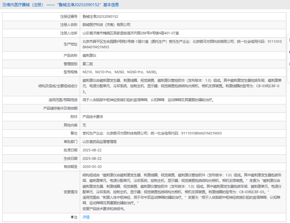Click the 结构及组成/主要组成成分 row label
290x223 pixels.
pos(58,86)
